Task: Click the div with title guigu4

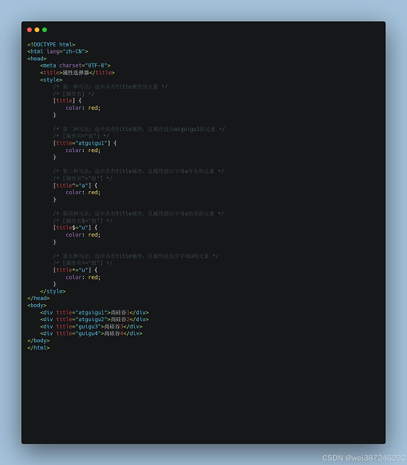Action: [91, 333]
